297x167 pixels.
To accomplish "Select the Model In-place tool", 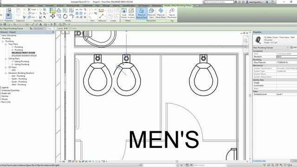I will point(131,13).
